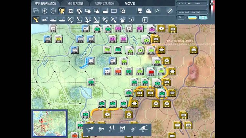The image size is (246, 138).
Task: Zoom out the map with minus icon
Action: pos(53,11)
